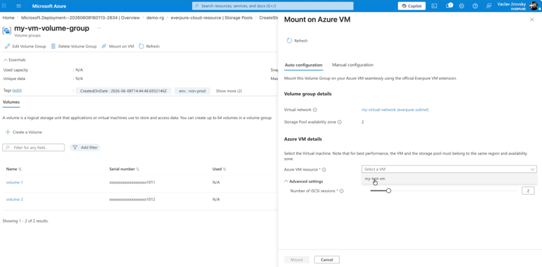The width and height of the screenshot is (542, 267).
Task: Sort by the Used column
Action: [x=219, y=169]
